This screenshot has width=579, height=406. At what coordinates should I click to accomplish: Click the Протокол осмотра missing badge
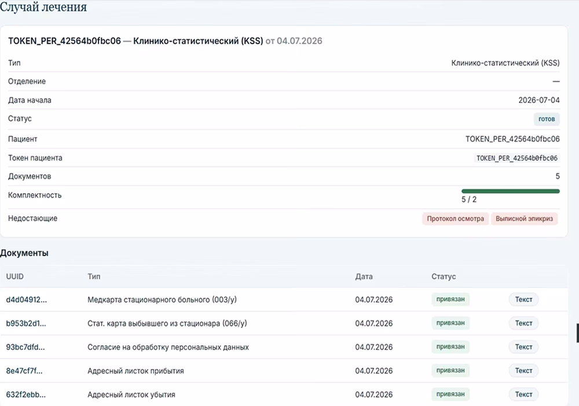455,219
